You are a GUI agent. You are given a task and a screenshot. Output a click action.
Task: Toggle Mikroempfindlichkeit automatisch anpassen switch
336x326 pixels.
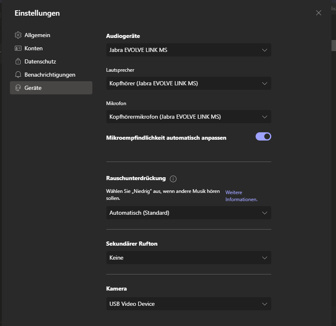pyautogui.click(x=263, y=136)
